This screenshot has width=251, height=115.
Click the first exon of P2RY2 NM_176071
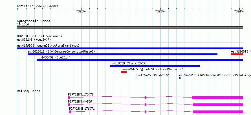[70, 112]
